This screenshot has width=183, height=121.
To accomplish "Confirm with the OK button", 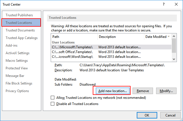I will coord(147,115).
